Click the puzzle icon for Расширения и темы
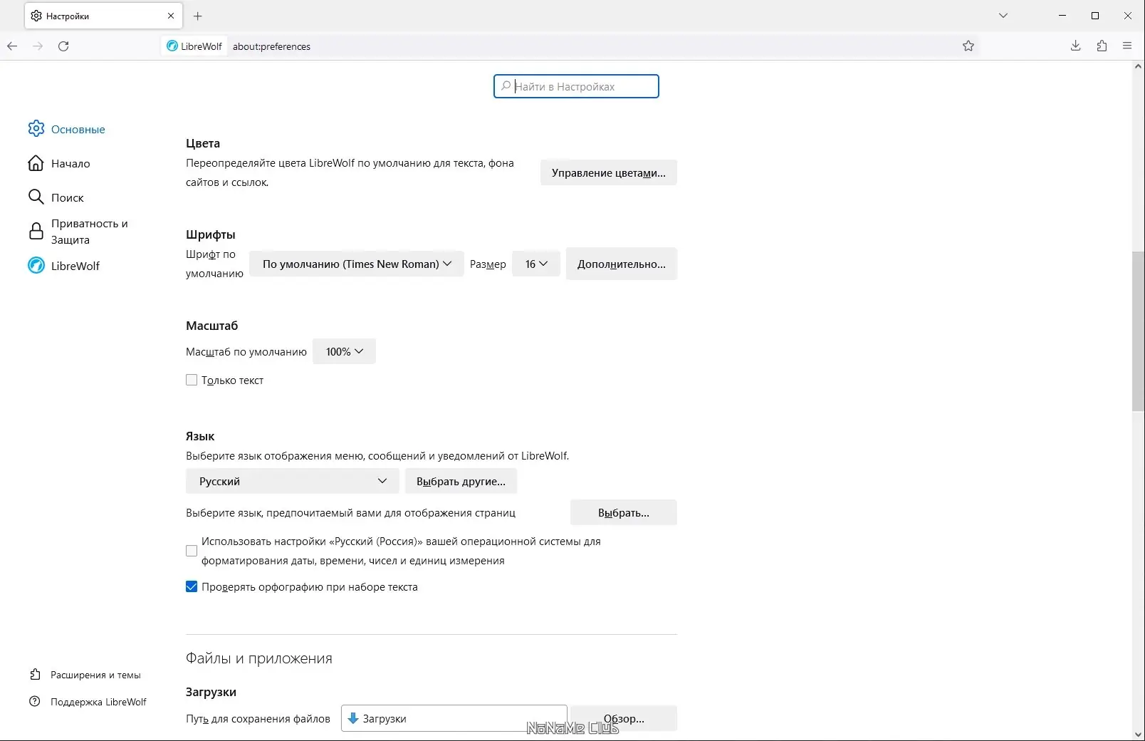This screenshot has height=741, width=1145. pos(35,675)
